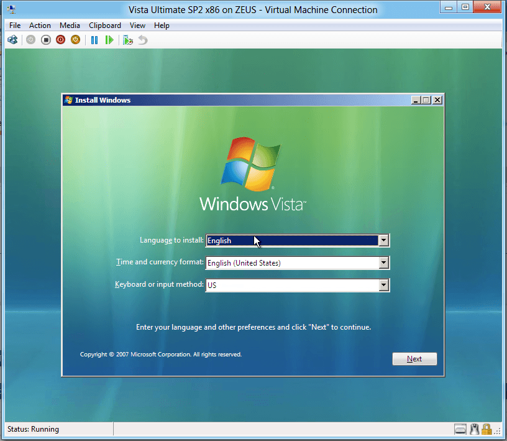Select the English (United States) format field
The height and width of the screenshot is (441, 507).
(x=292, y=263)
